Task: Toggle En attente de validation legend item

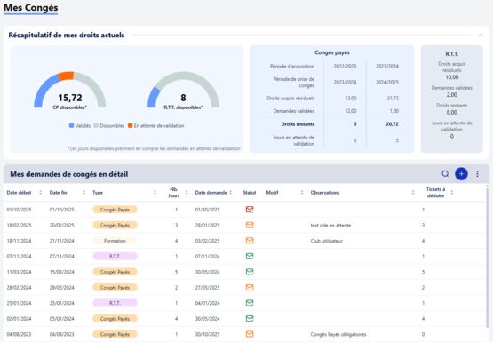Action: [x=156, y=126]
